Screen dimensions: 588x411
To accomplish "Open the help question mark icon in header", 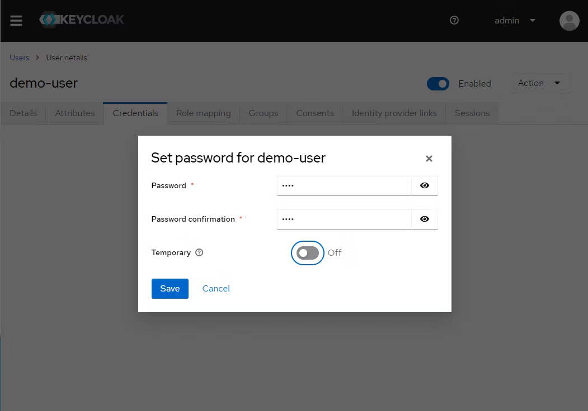I will 454,21.
